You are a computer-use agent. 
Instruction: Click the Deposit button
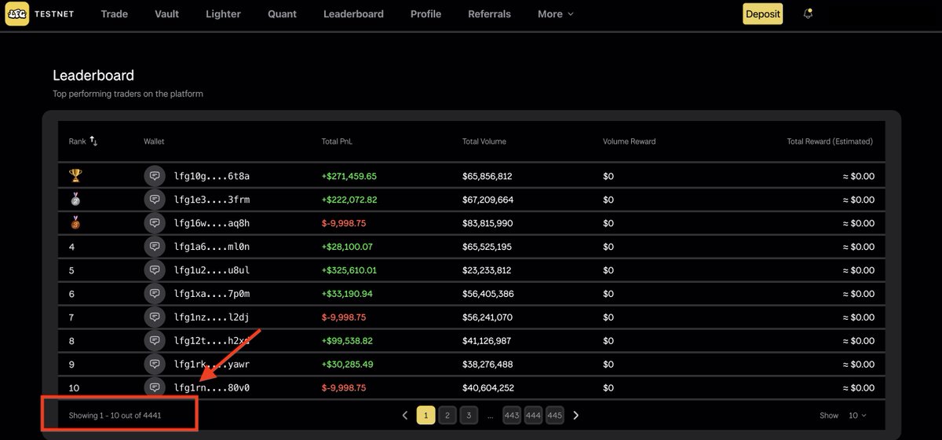click(763, 14)
